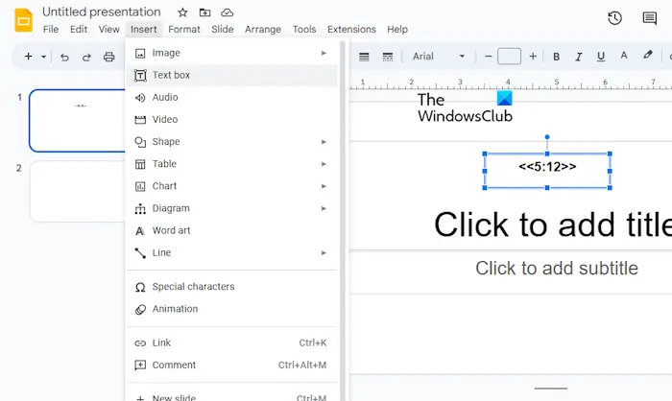Expand the Diagram submenu arrow
The image size is (672, 401).
click(324, 208)
